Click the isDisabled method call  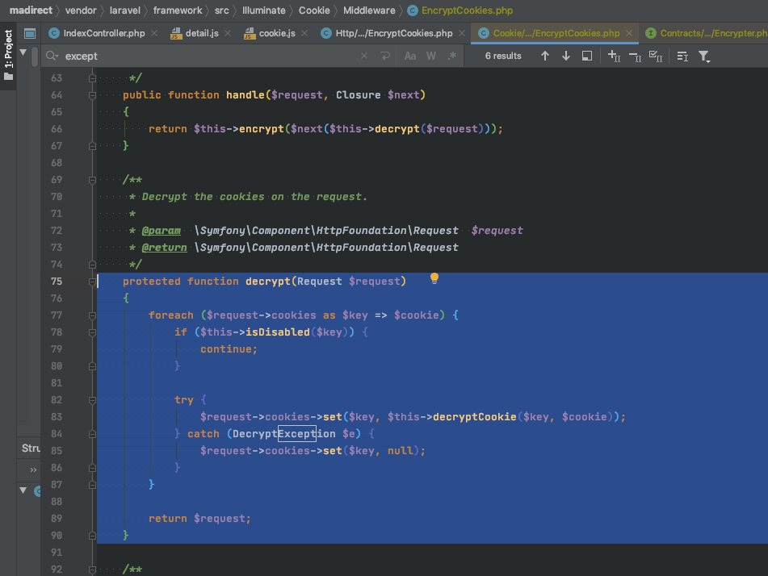[x=277, y=332]
